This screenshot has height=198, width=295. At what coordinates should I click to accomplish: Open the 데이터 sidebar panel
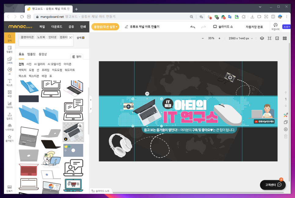tap(9, 105)
